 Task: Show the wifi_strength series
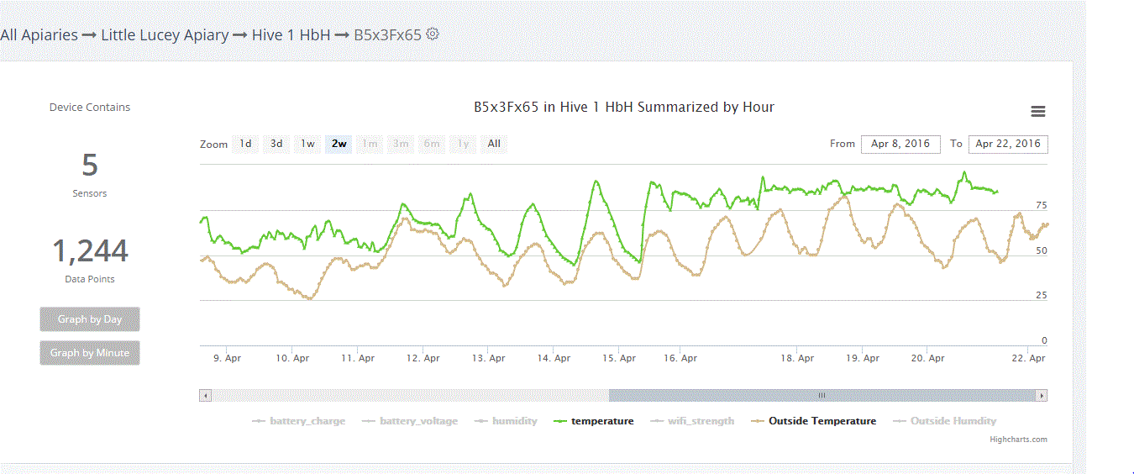pos(692,421)
